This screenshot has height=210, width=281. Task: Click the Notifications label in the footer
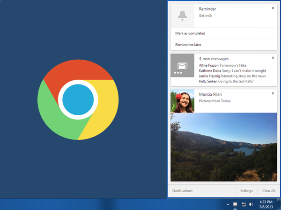[182, 191]
